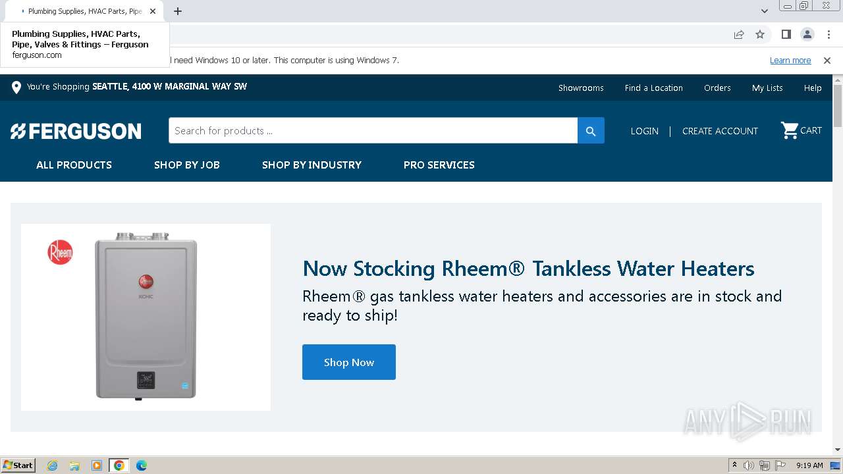Click the page vertical scrollbar thumb

[838, 105]
